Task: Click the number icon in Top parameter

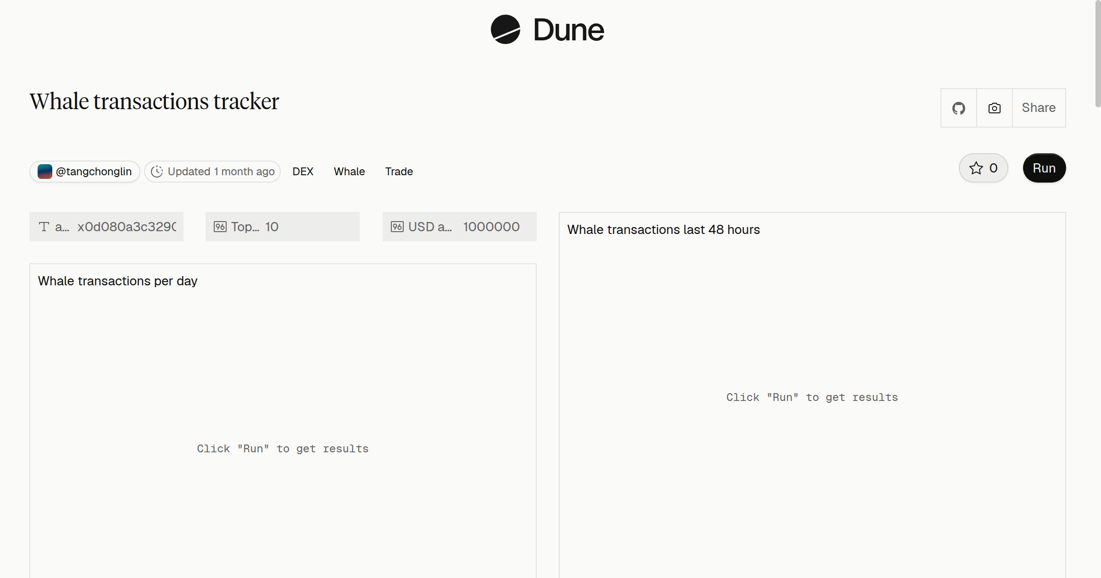Action: click(220, 227)
